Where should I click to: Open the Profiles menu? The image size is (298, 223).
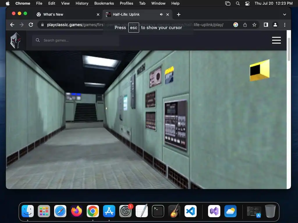point(126,3)
